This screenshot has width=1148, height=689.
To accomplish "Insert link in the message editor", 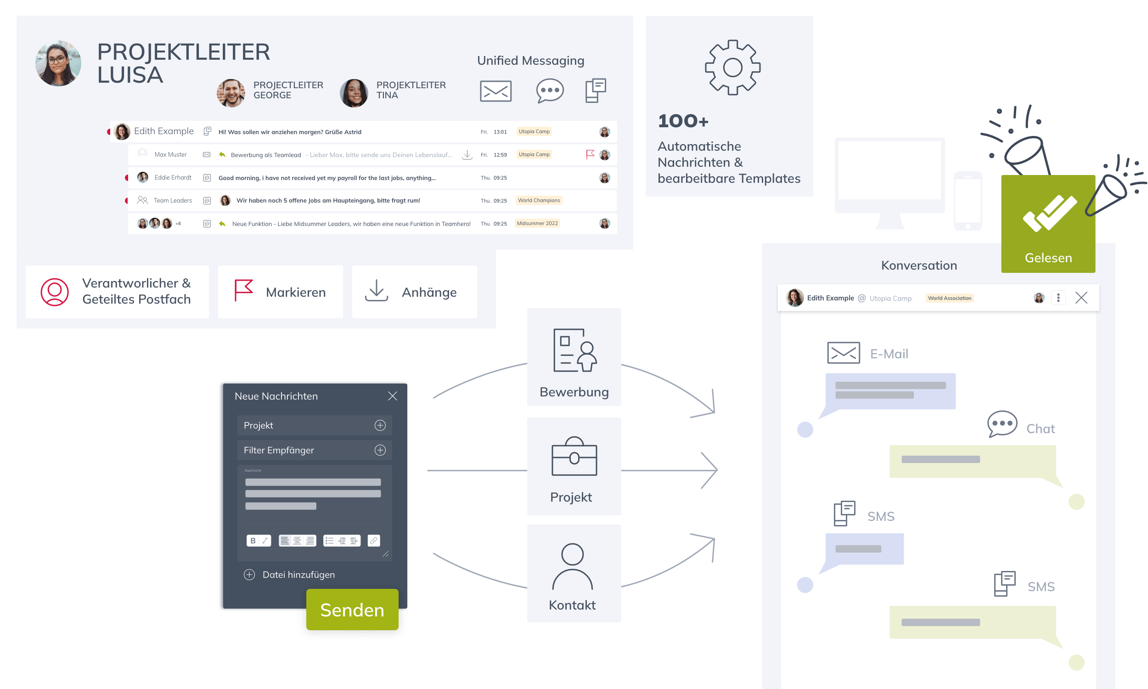I will [x=373, y=540].
